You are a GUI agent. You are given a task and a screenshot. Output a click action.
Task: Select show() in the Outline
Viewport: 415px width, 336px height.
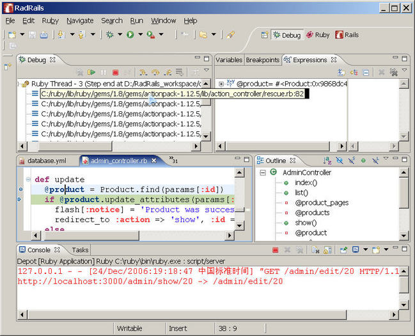[306, 223]
